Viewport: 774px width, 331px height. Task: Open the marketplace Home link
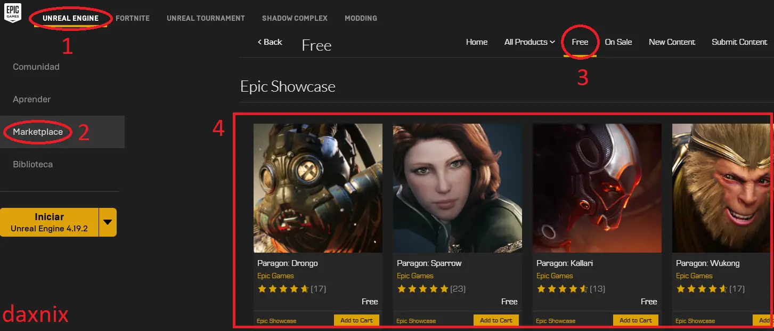[477, 42]
